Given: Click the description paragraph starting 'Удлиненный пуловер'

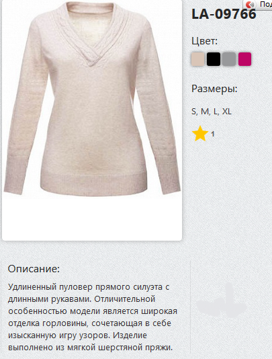Looking at the screenshot, I should click(x=93, y=317).
